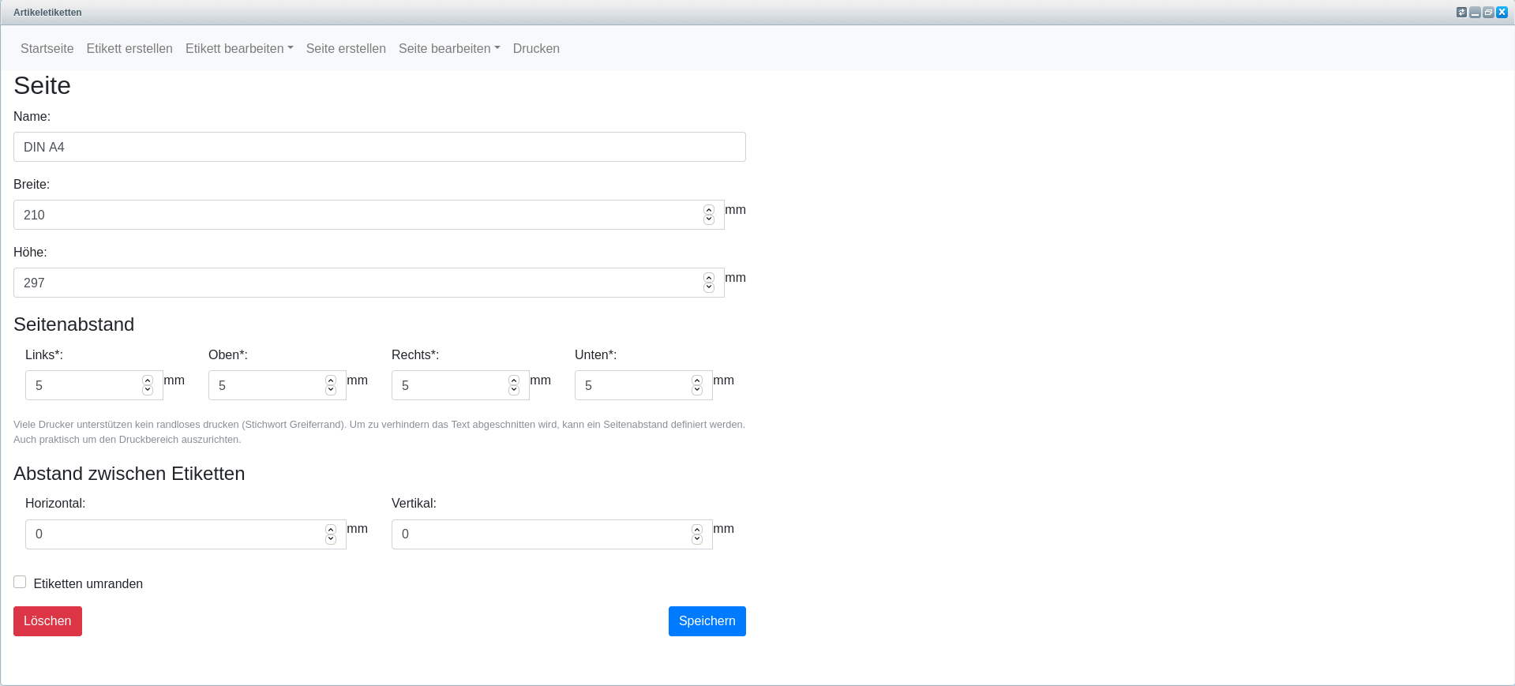Open the Etikett erstellen page
Viewport: 1515px width, 686px height.
129,48
